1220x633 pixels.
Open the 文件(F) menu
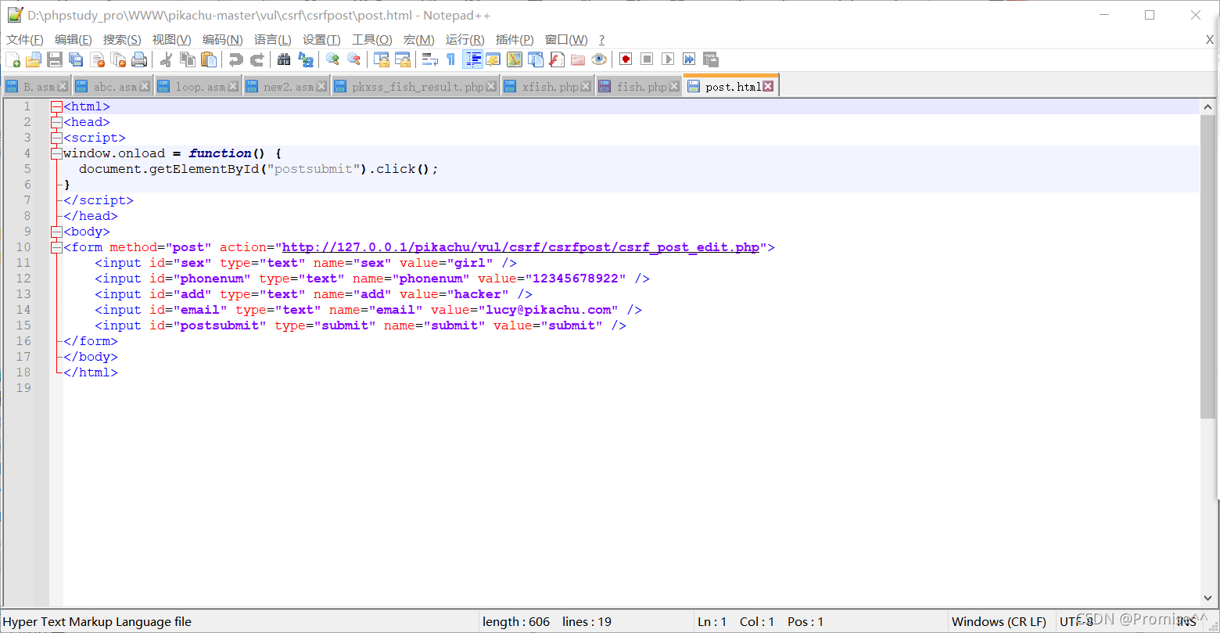(x=25, y=40)
